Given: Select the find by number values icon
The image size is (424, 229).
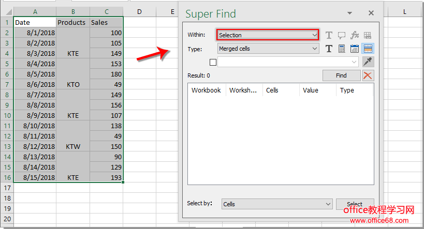Looking at the screenshot, I should click(342, 49).
